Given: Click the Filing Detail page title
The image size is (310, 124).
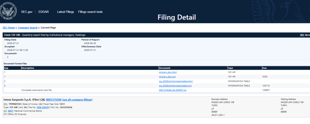Looking at the screenshot, I should 177,17.
